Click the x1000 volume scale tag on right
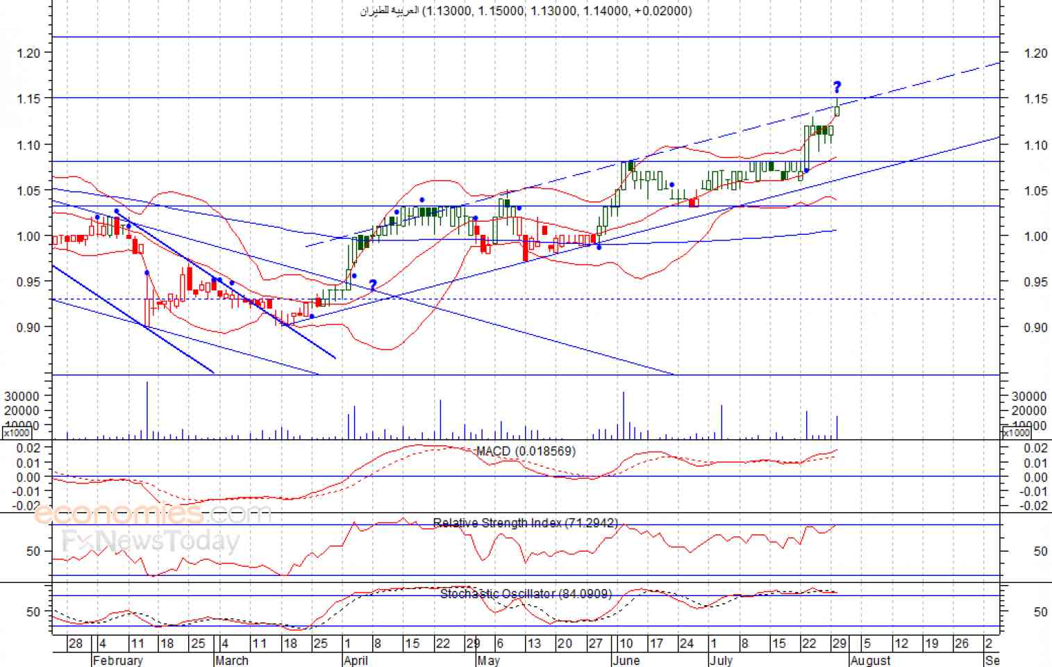Viewport: 1052px width, 667px height. [1016, 433]
